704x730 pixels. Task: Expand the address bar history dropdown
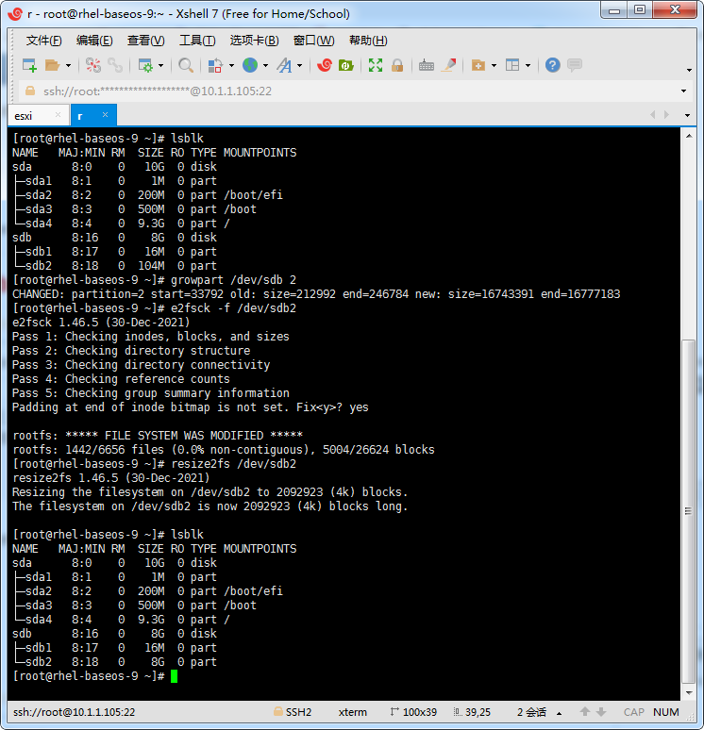pos(683,91)
